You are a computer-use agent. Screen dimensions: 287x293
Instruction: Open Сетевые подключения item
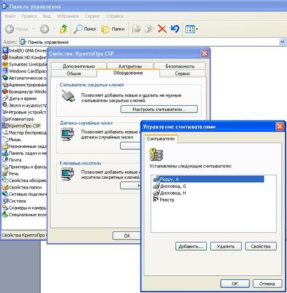(24, 194)
